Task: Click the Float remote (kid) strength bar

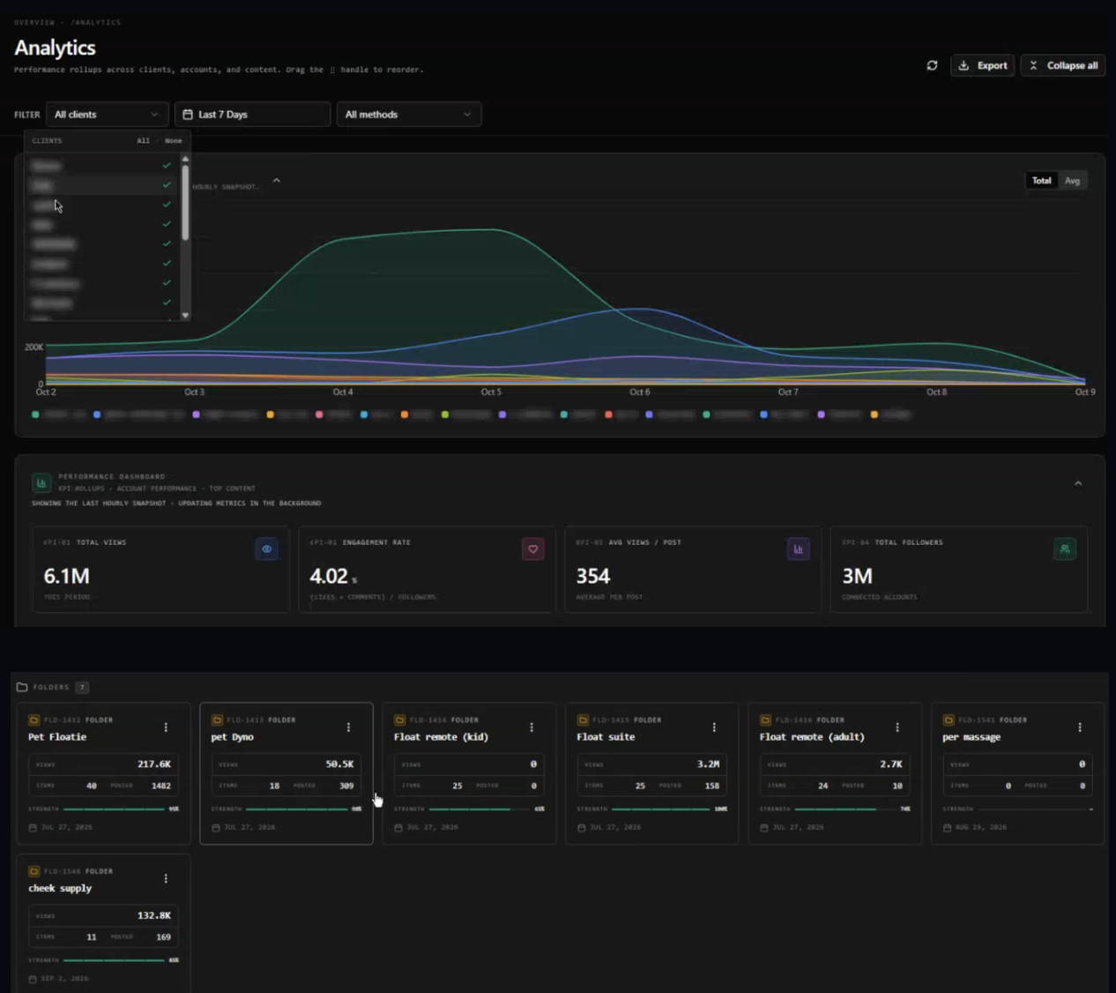Action: [x=480, y=809]
